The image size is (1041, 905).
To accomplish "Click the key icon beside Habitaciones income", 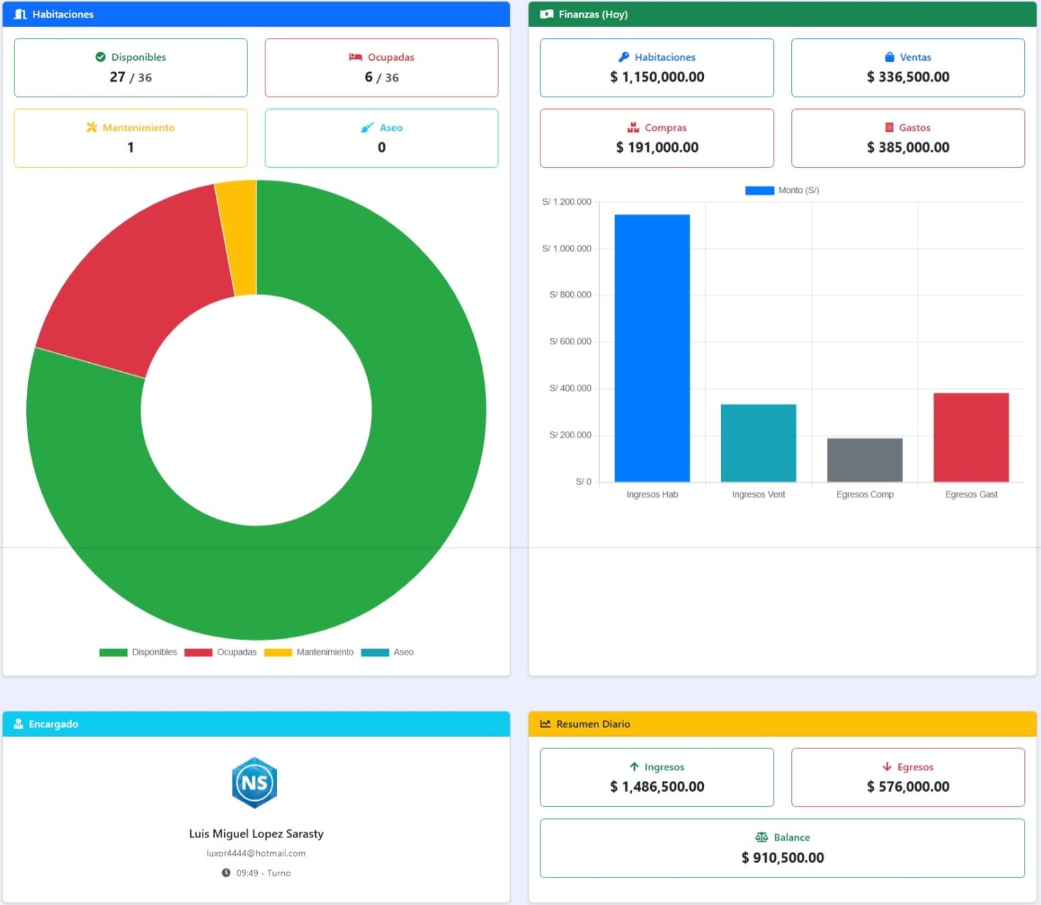I will click(x=623, y=57).
